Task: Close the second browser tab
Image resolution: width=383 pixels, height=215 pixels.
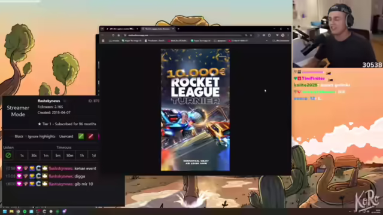Action: coord(173,29)
